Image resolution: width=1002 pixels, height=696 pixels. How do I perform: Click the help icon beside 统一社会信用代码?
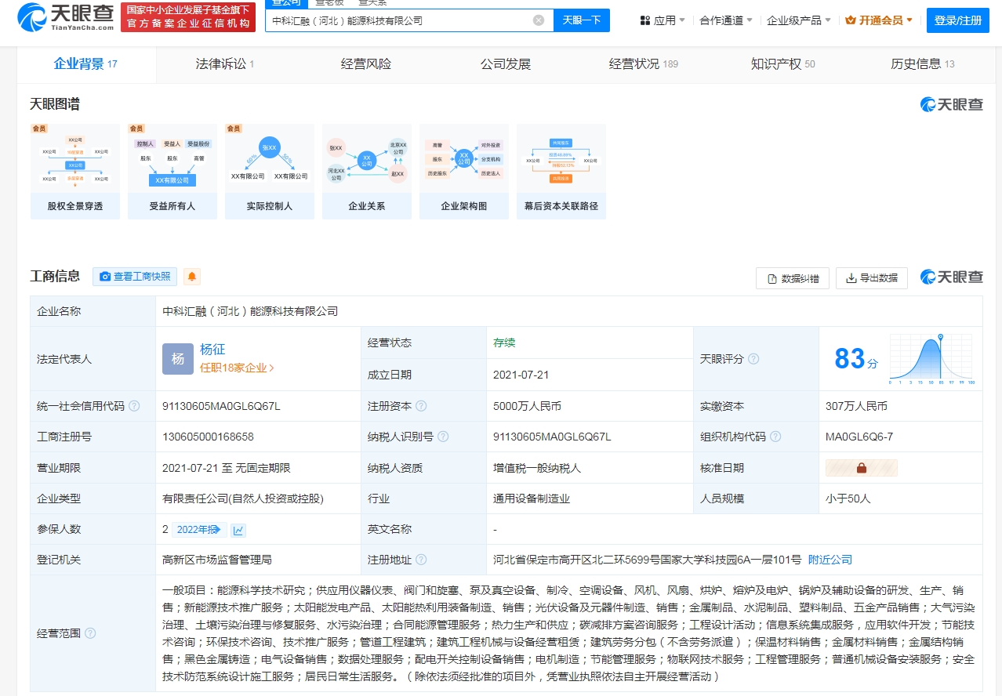[134, 406]
